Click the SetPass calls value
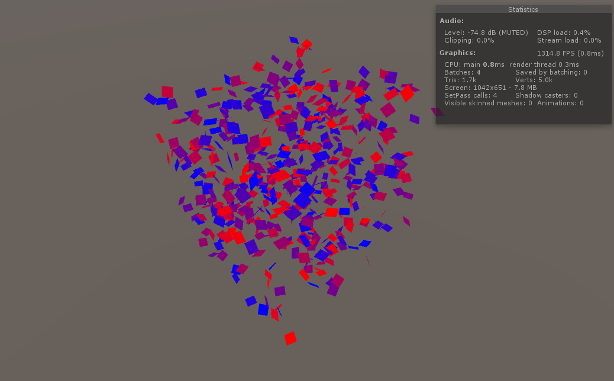614x381 pixels. (x=470, y=95)
